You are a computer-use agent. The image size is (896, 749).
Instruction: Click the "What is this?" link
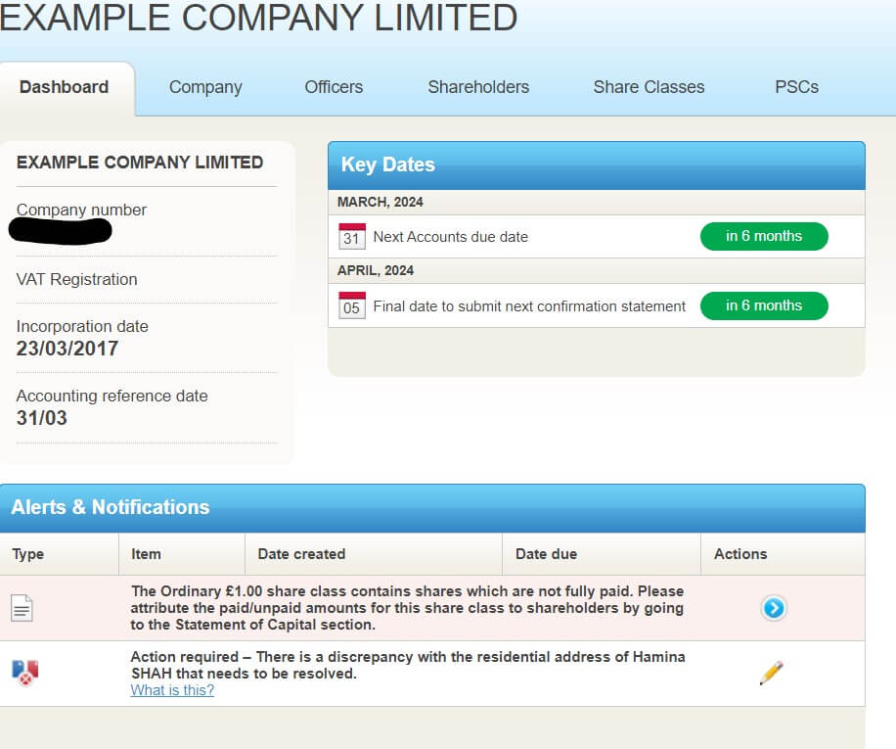coord(172,690)
